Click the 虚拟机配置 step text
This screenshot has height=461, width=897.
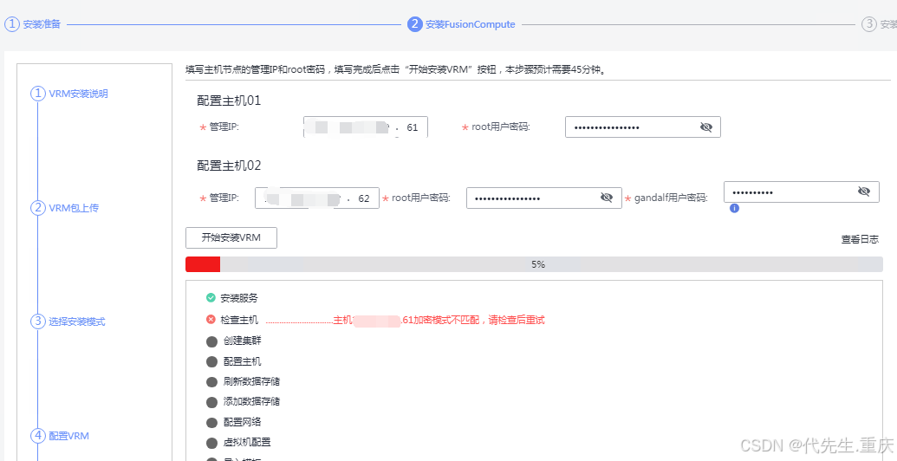click(247, 442)
